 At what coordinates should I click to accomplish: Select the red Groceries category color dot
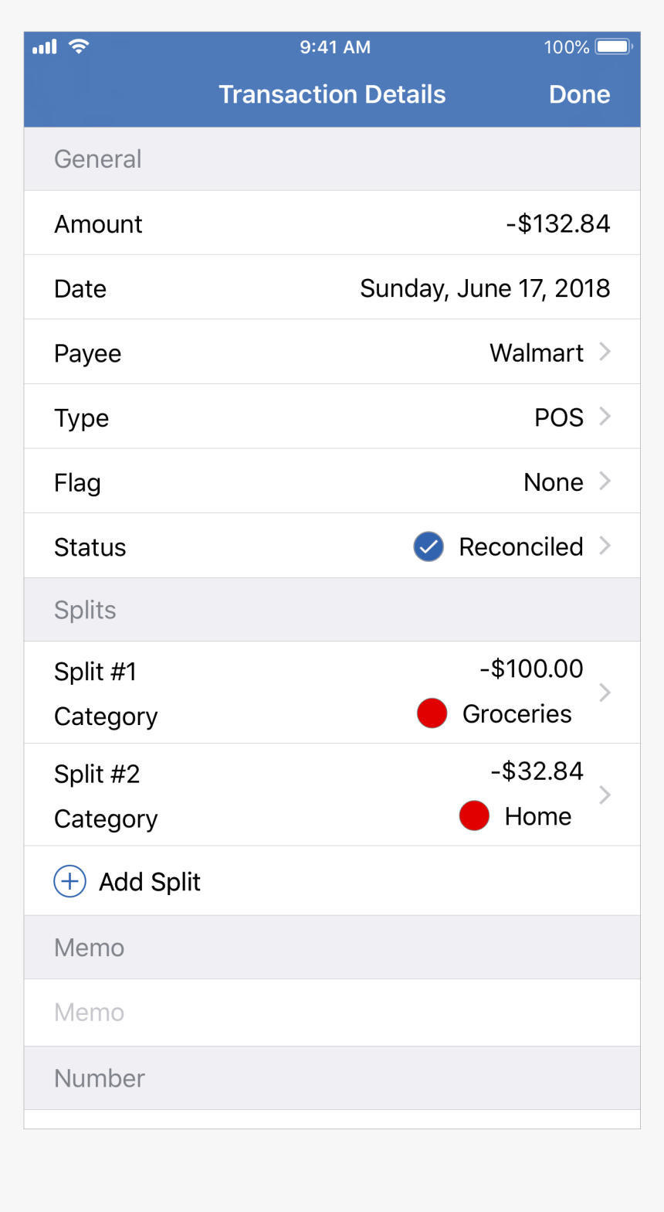click(432, 713)
